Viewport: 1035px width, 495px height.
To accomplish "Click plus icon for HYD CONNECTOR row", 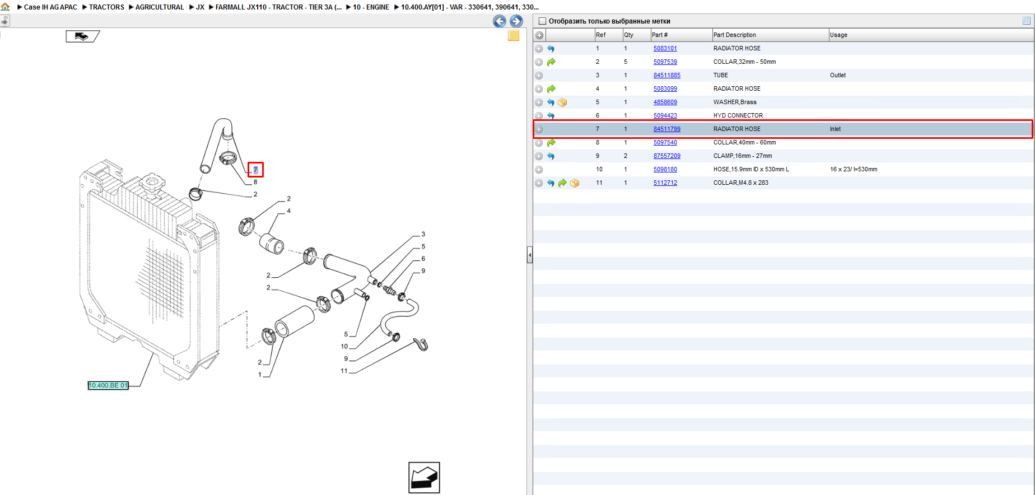I will 539,116.
